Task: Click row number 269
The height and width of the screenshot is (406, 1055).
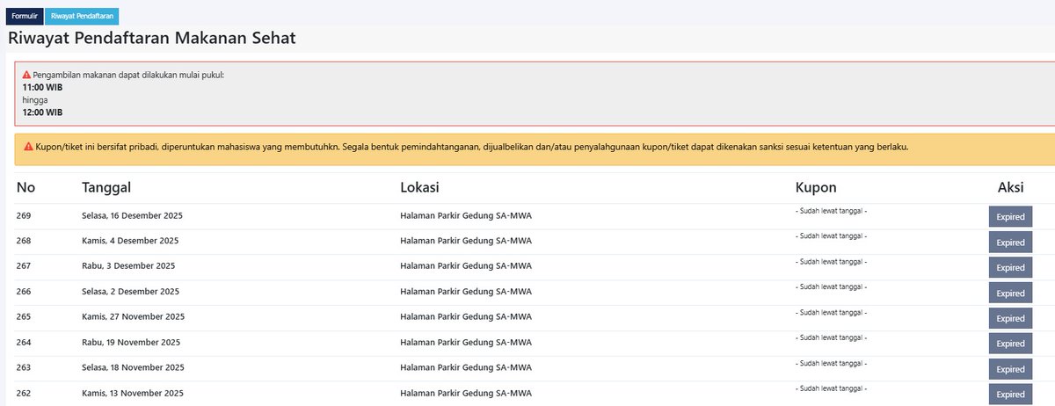Action: coord(24,215)
